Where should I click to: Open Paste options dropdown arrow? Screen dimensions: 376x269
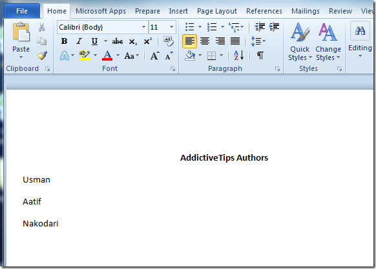(21, 57)
